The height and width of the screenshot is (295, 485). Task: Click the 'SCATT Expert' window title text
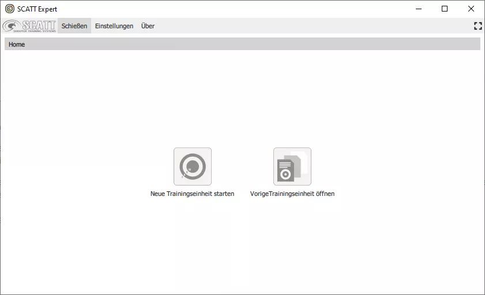[x=37, y=9]
